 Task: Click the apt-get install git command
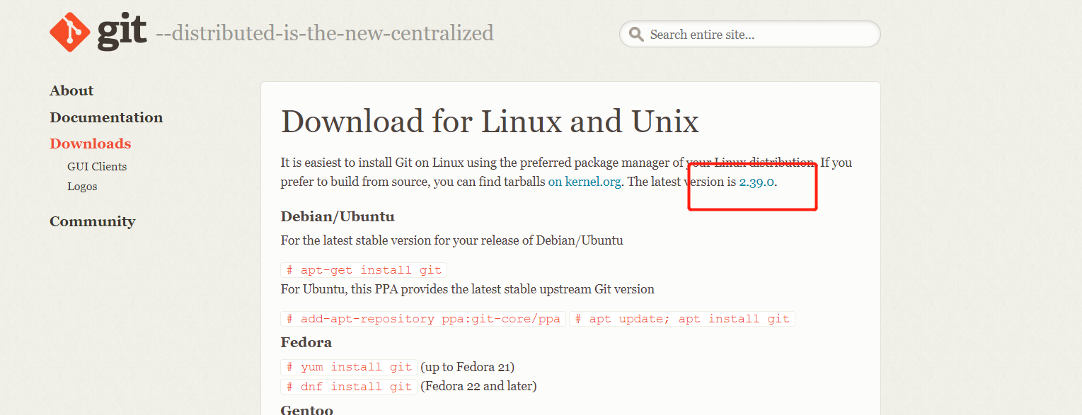pos(364,270)
